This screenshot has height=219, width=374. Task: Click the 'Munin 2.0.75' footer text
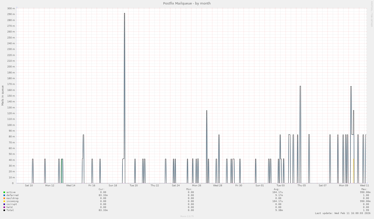pos(187,216)
